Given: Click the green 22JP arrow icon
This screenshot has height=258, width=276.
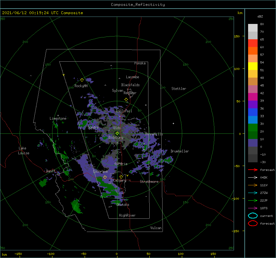Looking at the screenshot, I should tap(253, 200).
